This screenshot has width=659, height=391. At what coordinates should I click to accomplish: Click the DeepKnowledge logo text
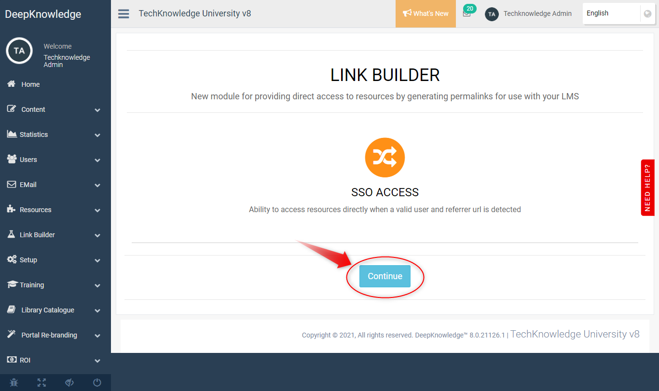pyautogui.click(x=43, y=14)
